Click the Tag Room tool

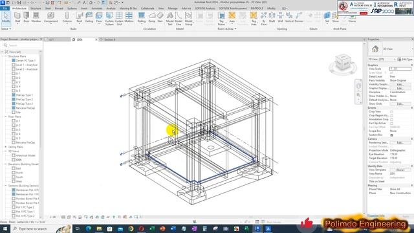[x=221, y=19]
